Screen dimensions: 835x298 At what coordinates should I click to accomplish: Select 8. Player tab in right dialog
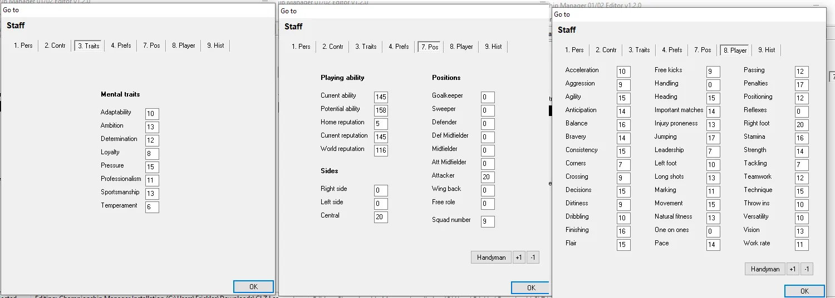734,50
